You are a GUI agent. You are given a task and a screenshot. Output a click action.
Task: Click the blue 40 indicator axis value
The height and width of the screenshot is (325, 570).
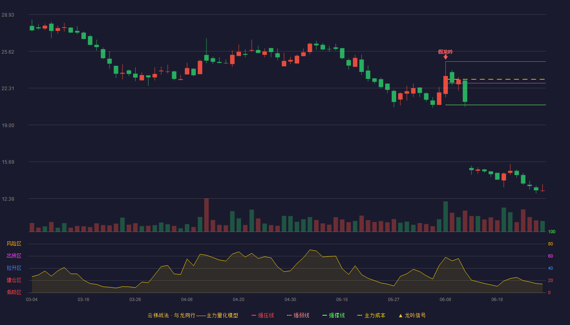(550, 268)
